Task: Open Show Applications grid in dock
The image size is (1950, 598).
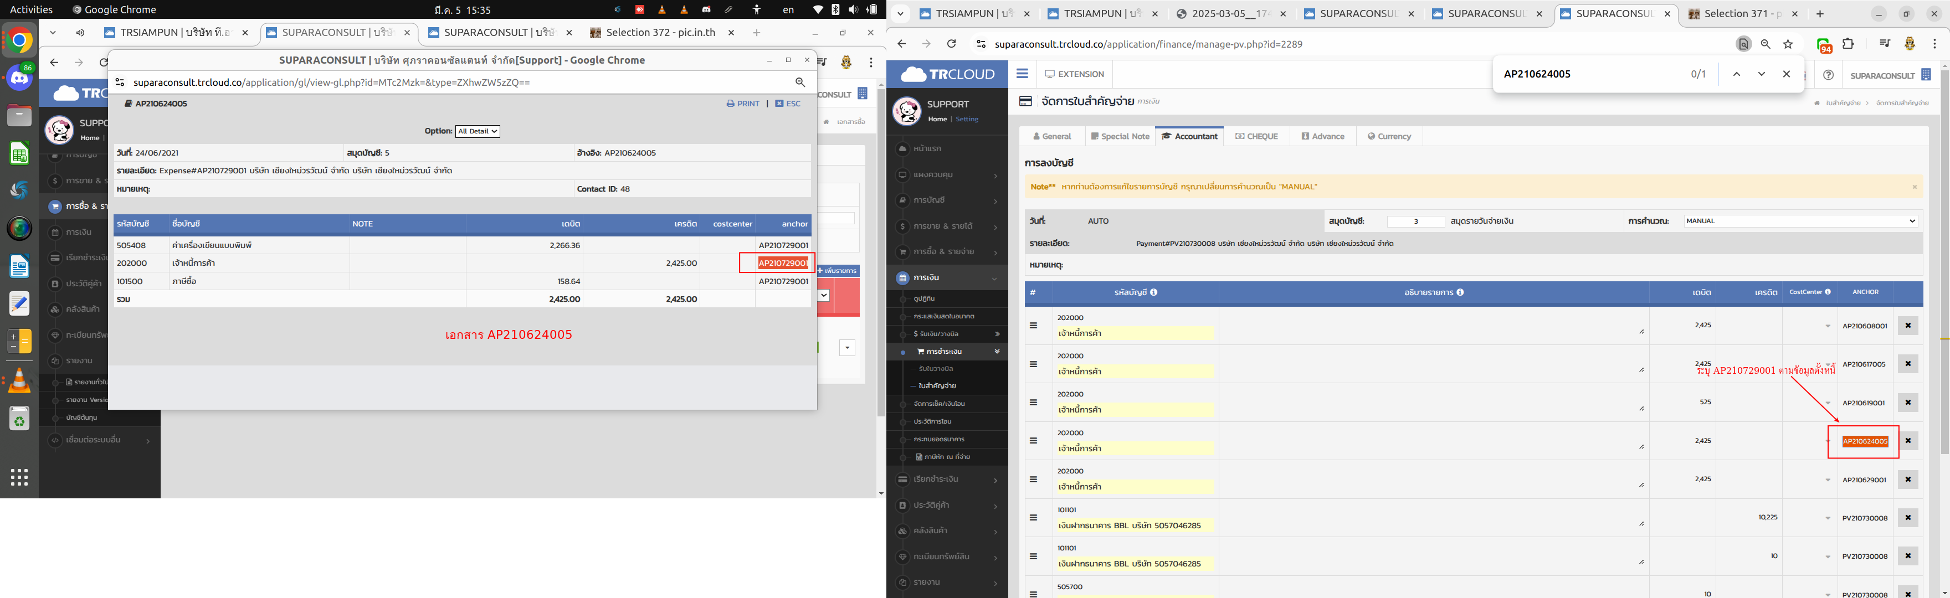Action: click(x=20, y=477)
